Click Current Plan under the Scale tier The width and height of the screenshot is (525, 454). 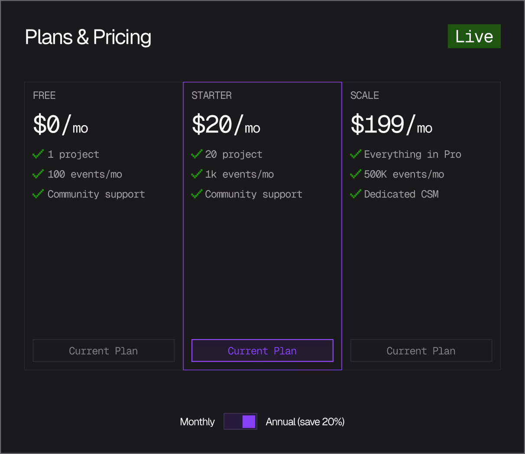click(421, 350)
